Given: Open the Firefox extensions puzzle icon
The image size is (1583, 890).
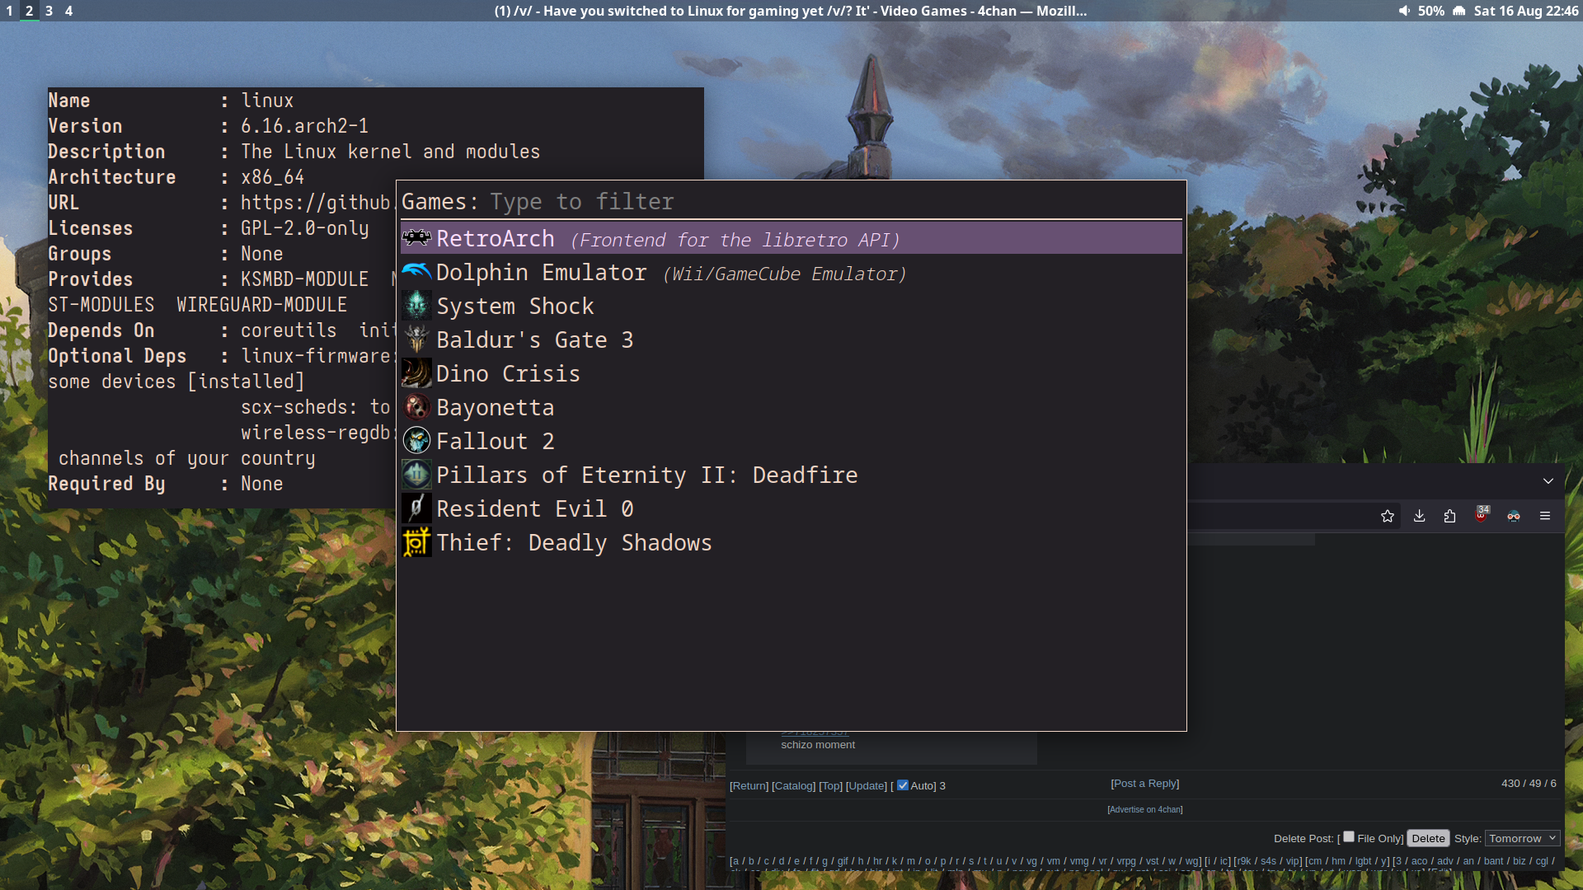Looking at the screenshot, I should [x=1450, y=516].
